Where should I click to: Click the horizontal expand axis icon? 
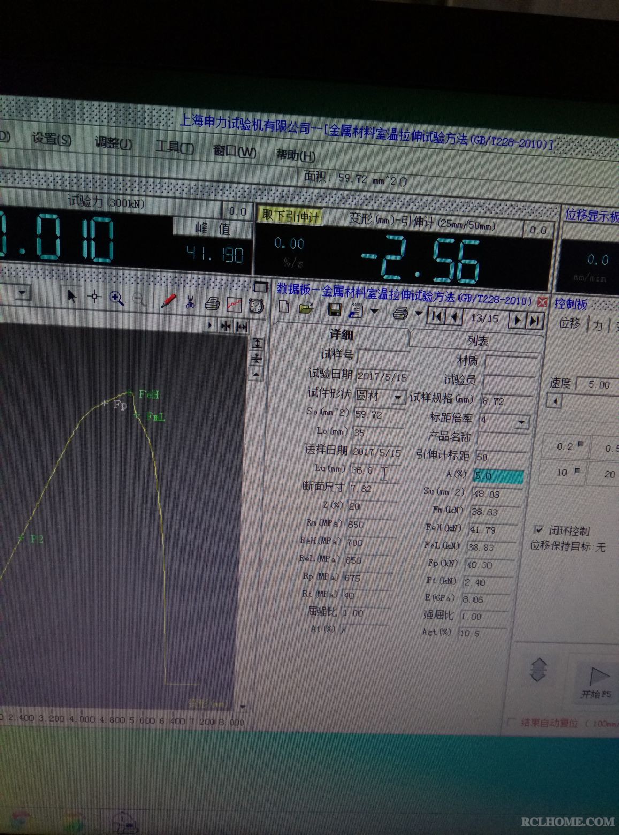click(242, 327)
